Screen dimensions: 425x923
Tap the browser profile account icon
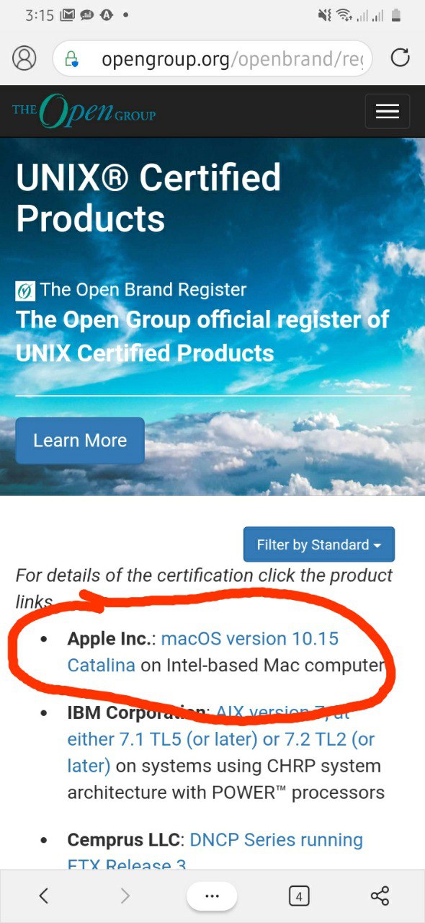(24, 58)
